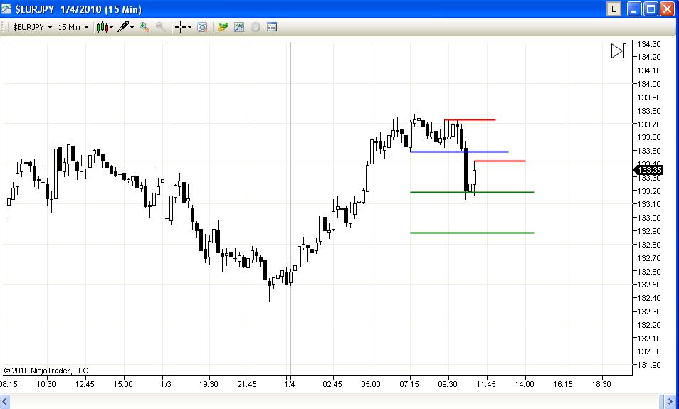Click the scrollbar left arrow
Image resolution: width=679 pixels, height=409 pixels.
pyautogui.click(x=5, y=402)
